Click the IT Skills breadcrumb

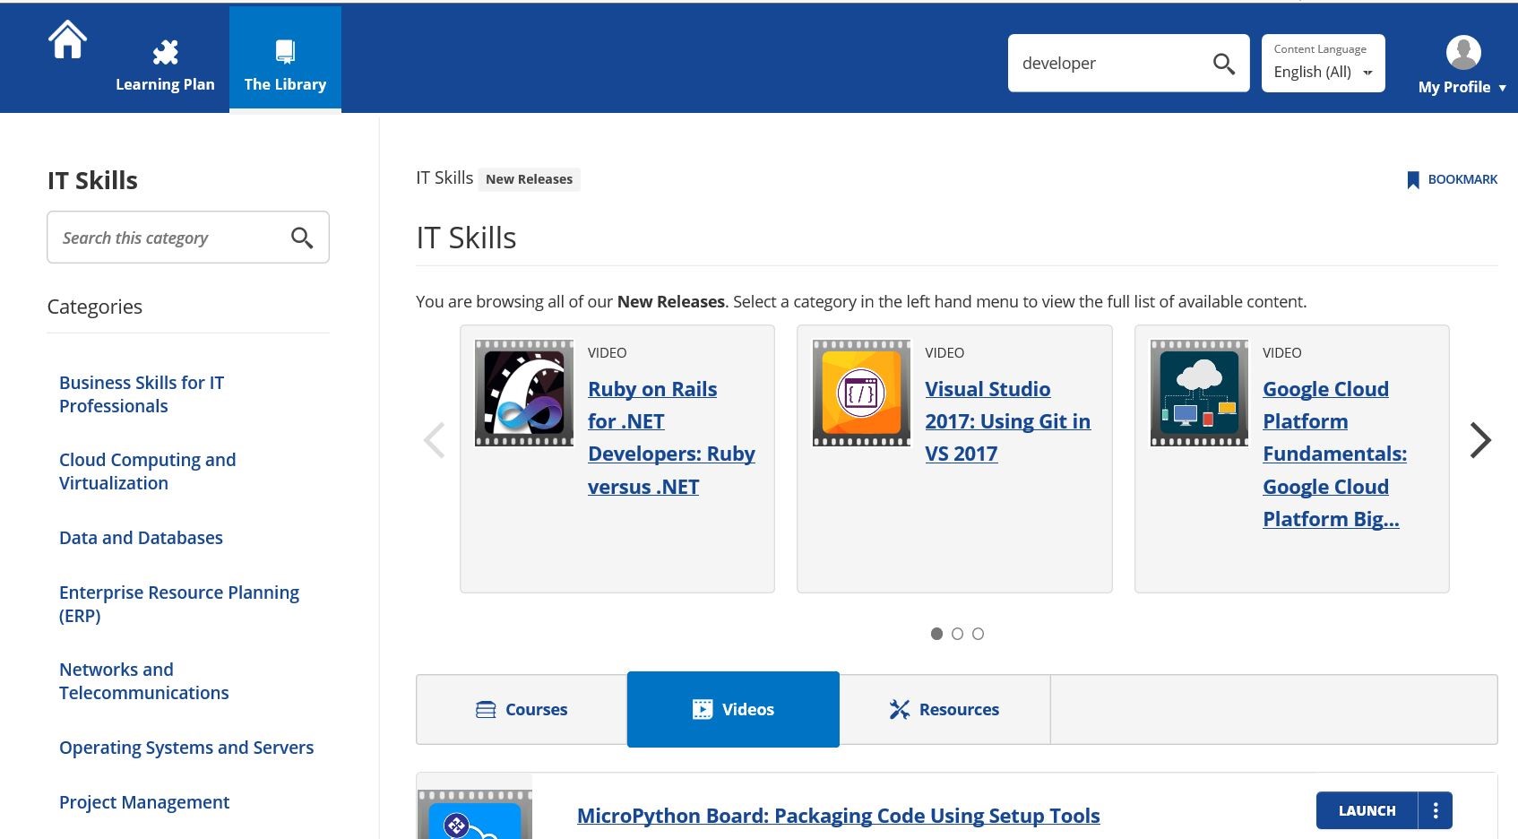click(444, 178)
